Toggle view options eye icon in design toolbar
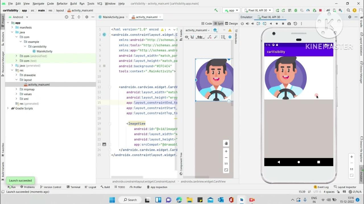364x204 pixels. (187, 37)
